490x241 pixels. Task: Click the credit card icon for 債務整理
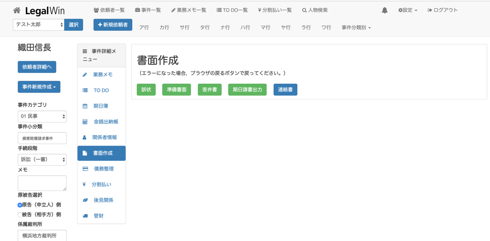click(85, 169)
